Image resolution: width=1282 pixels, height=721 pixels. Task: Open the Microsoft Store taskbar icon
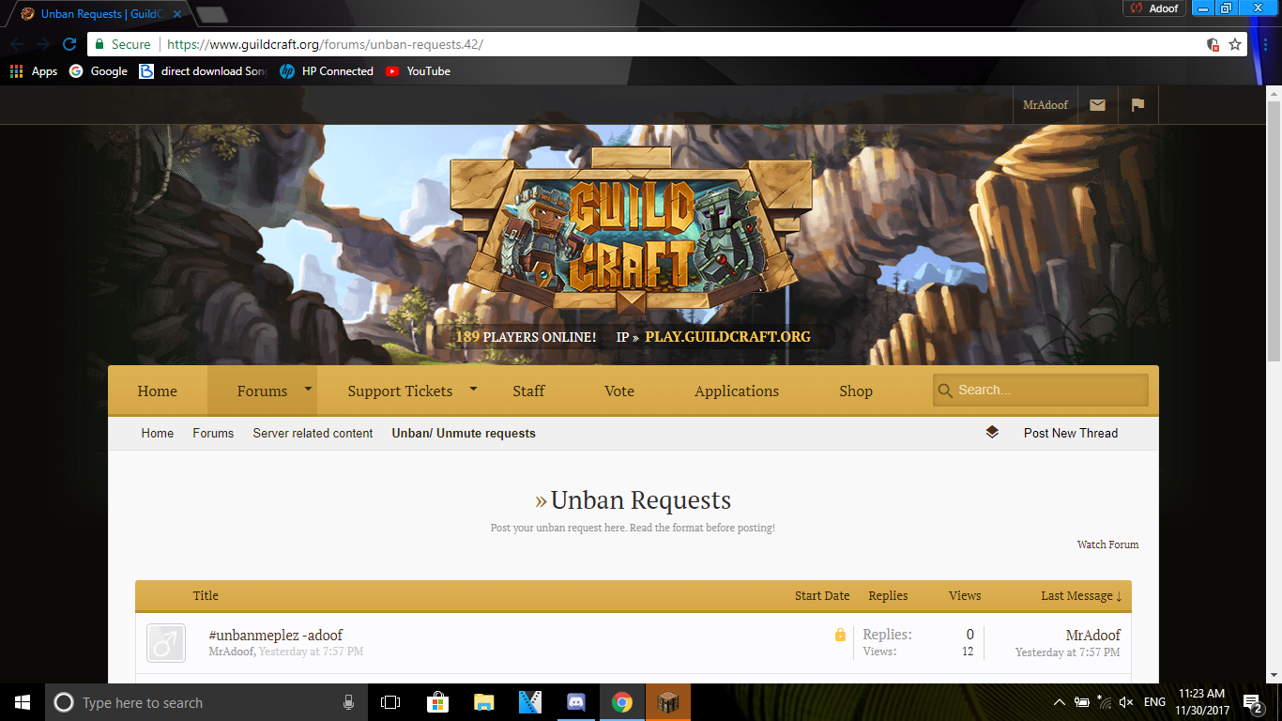point(437,702)
